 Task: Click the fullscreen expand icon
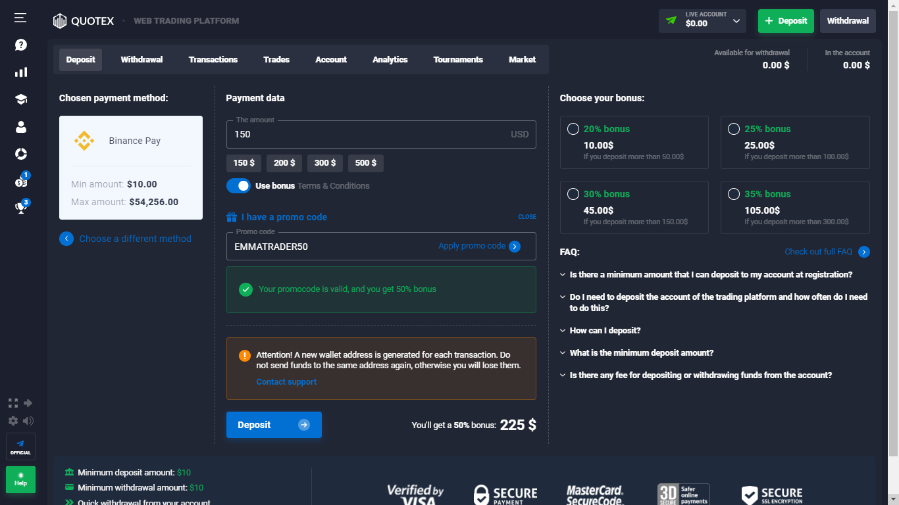coord(13,403)
